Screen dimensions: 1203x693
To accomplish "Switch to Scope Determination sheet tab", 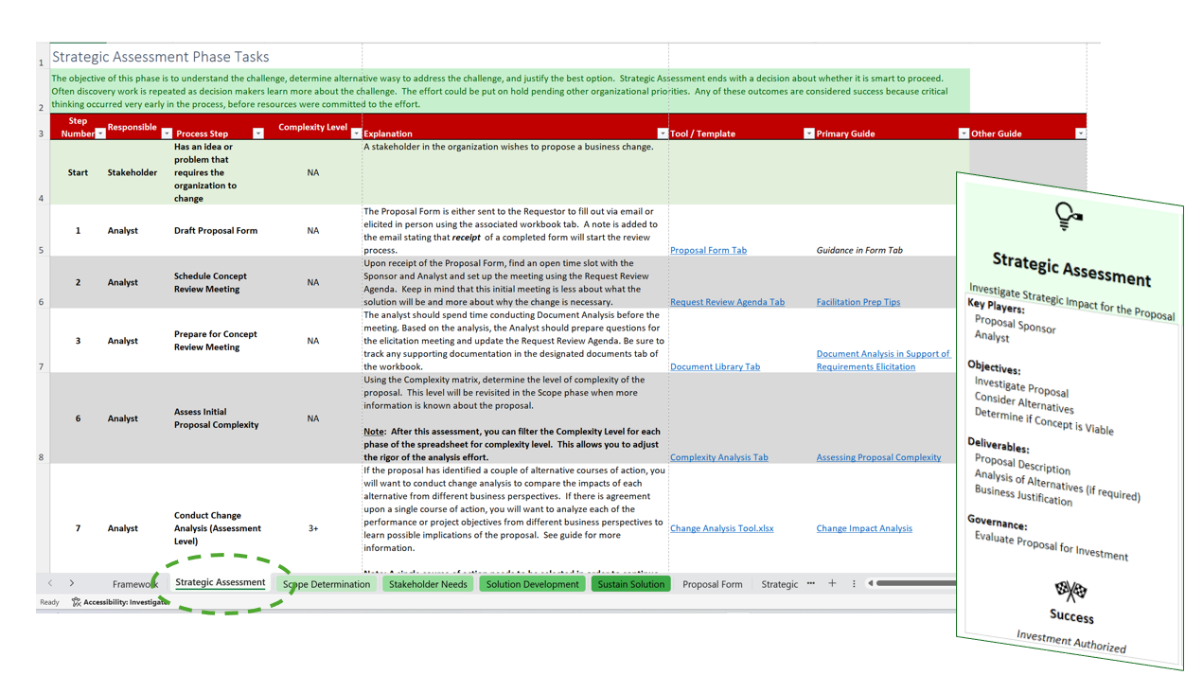I will pos(327,584).
